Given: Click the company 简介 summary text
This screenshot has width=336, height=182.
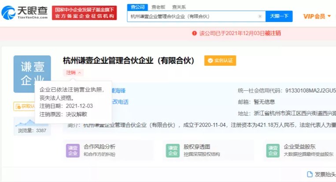Looking at the screenshot, I should pos(201,125).
